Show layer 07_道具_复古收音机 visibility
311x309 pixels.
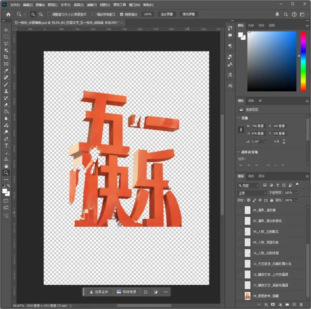point(240,221)
